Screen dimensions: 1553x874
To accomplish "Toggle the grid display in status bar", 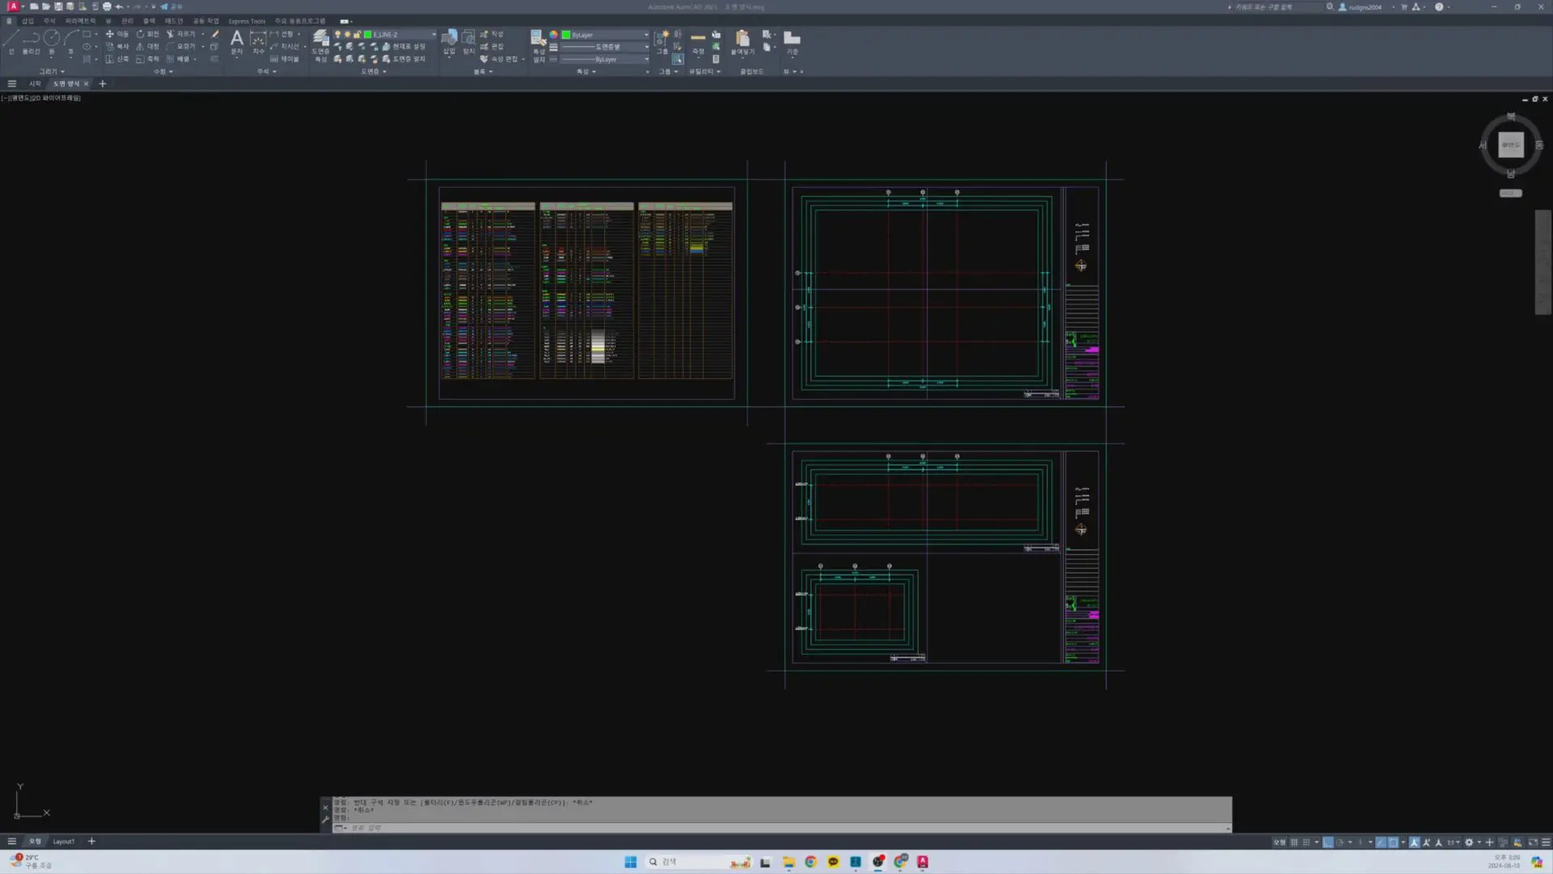I will pos(1294,842).
